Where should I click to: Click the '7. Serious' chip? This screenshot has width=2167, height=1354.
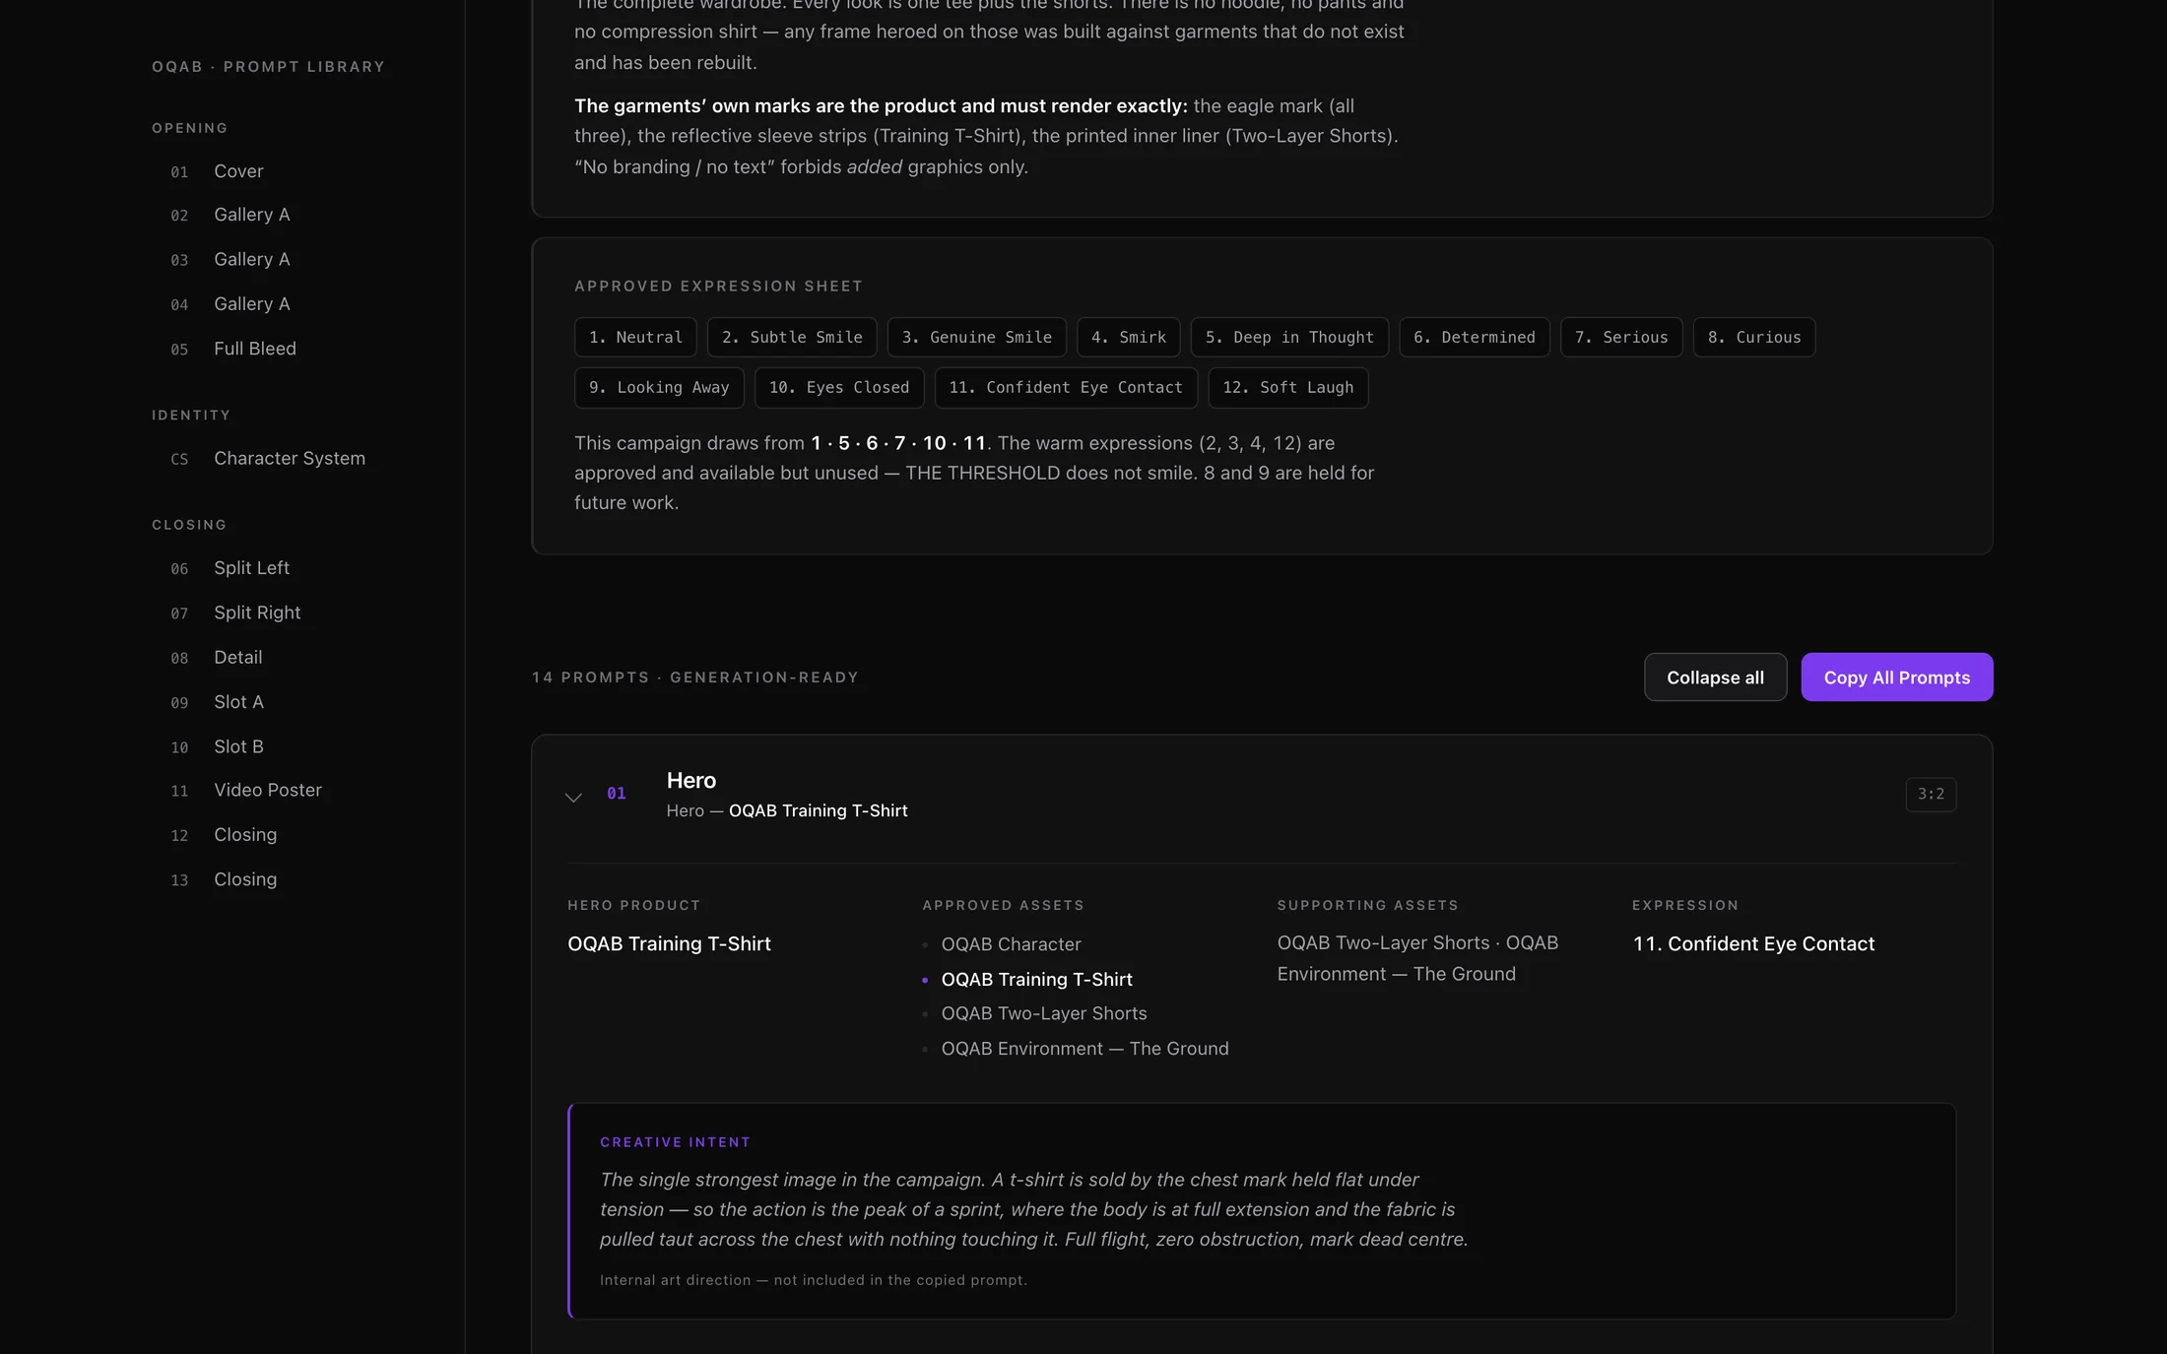pos(1621,338)
